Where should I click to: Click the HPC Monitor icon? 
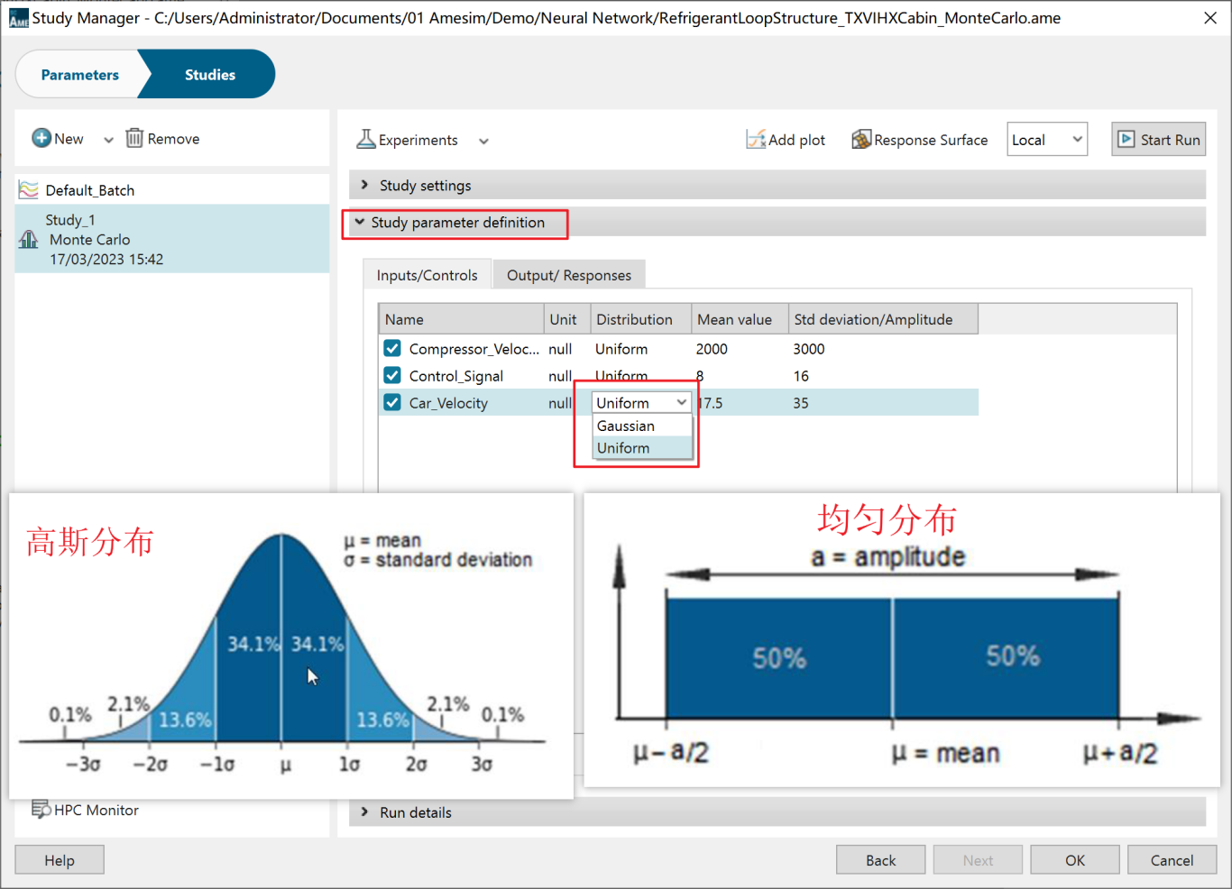click(x=41, y=810)
